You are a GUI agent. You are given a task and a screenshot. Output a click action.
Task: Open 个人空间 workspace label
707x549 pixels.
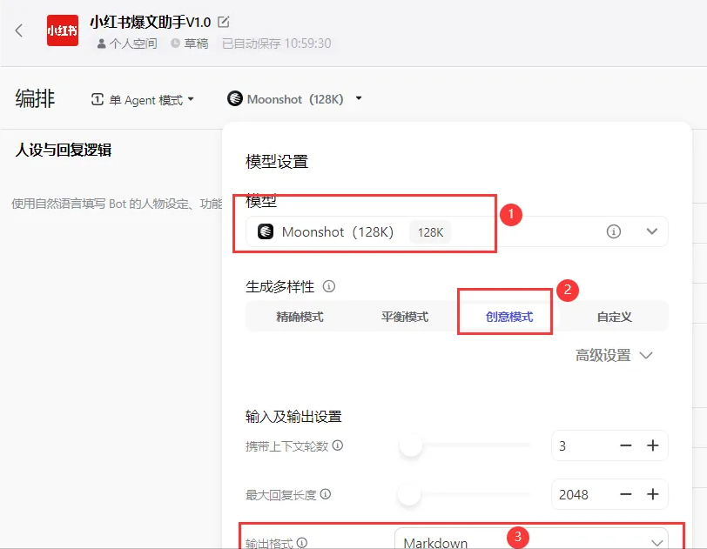tap(127, 44)
